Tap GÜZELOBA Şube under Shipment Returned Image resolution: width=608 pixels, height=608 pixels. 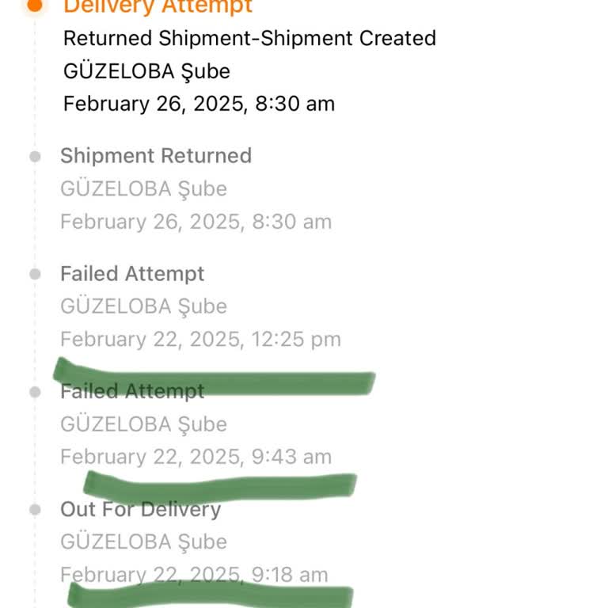(143, 188)
